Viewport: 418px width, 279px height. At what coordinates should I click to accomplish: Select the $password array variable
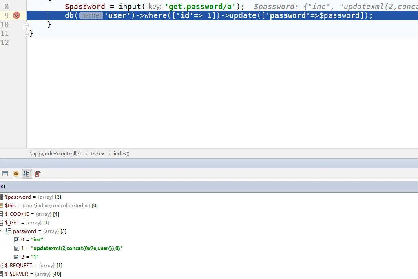point(33,197)
